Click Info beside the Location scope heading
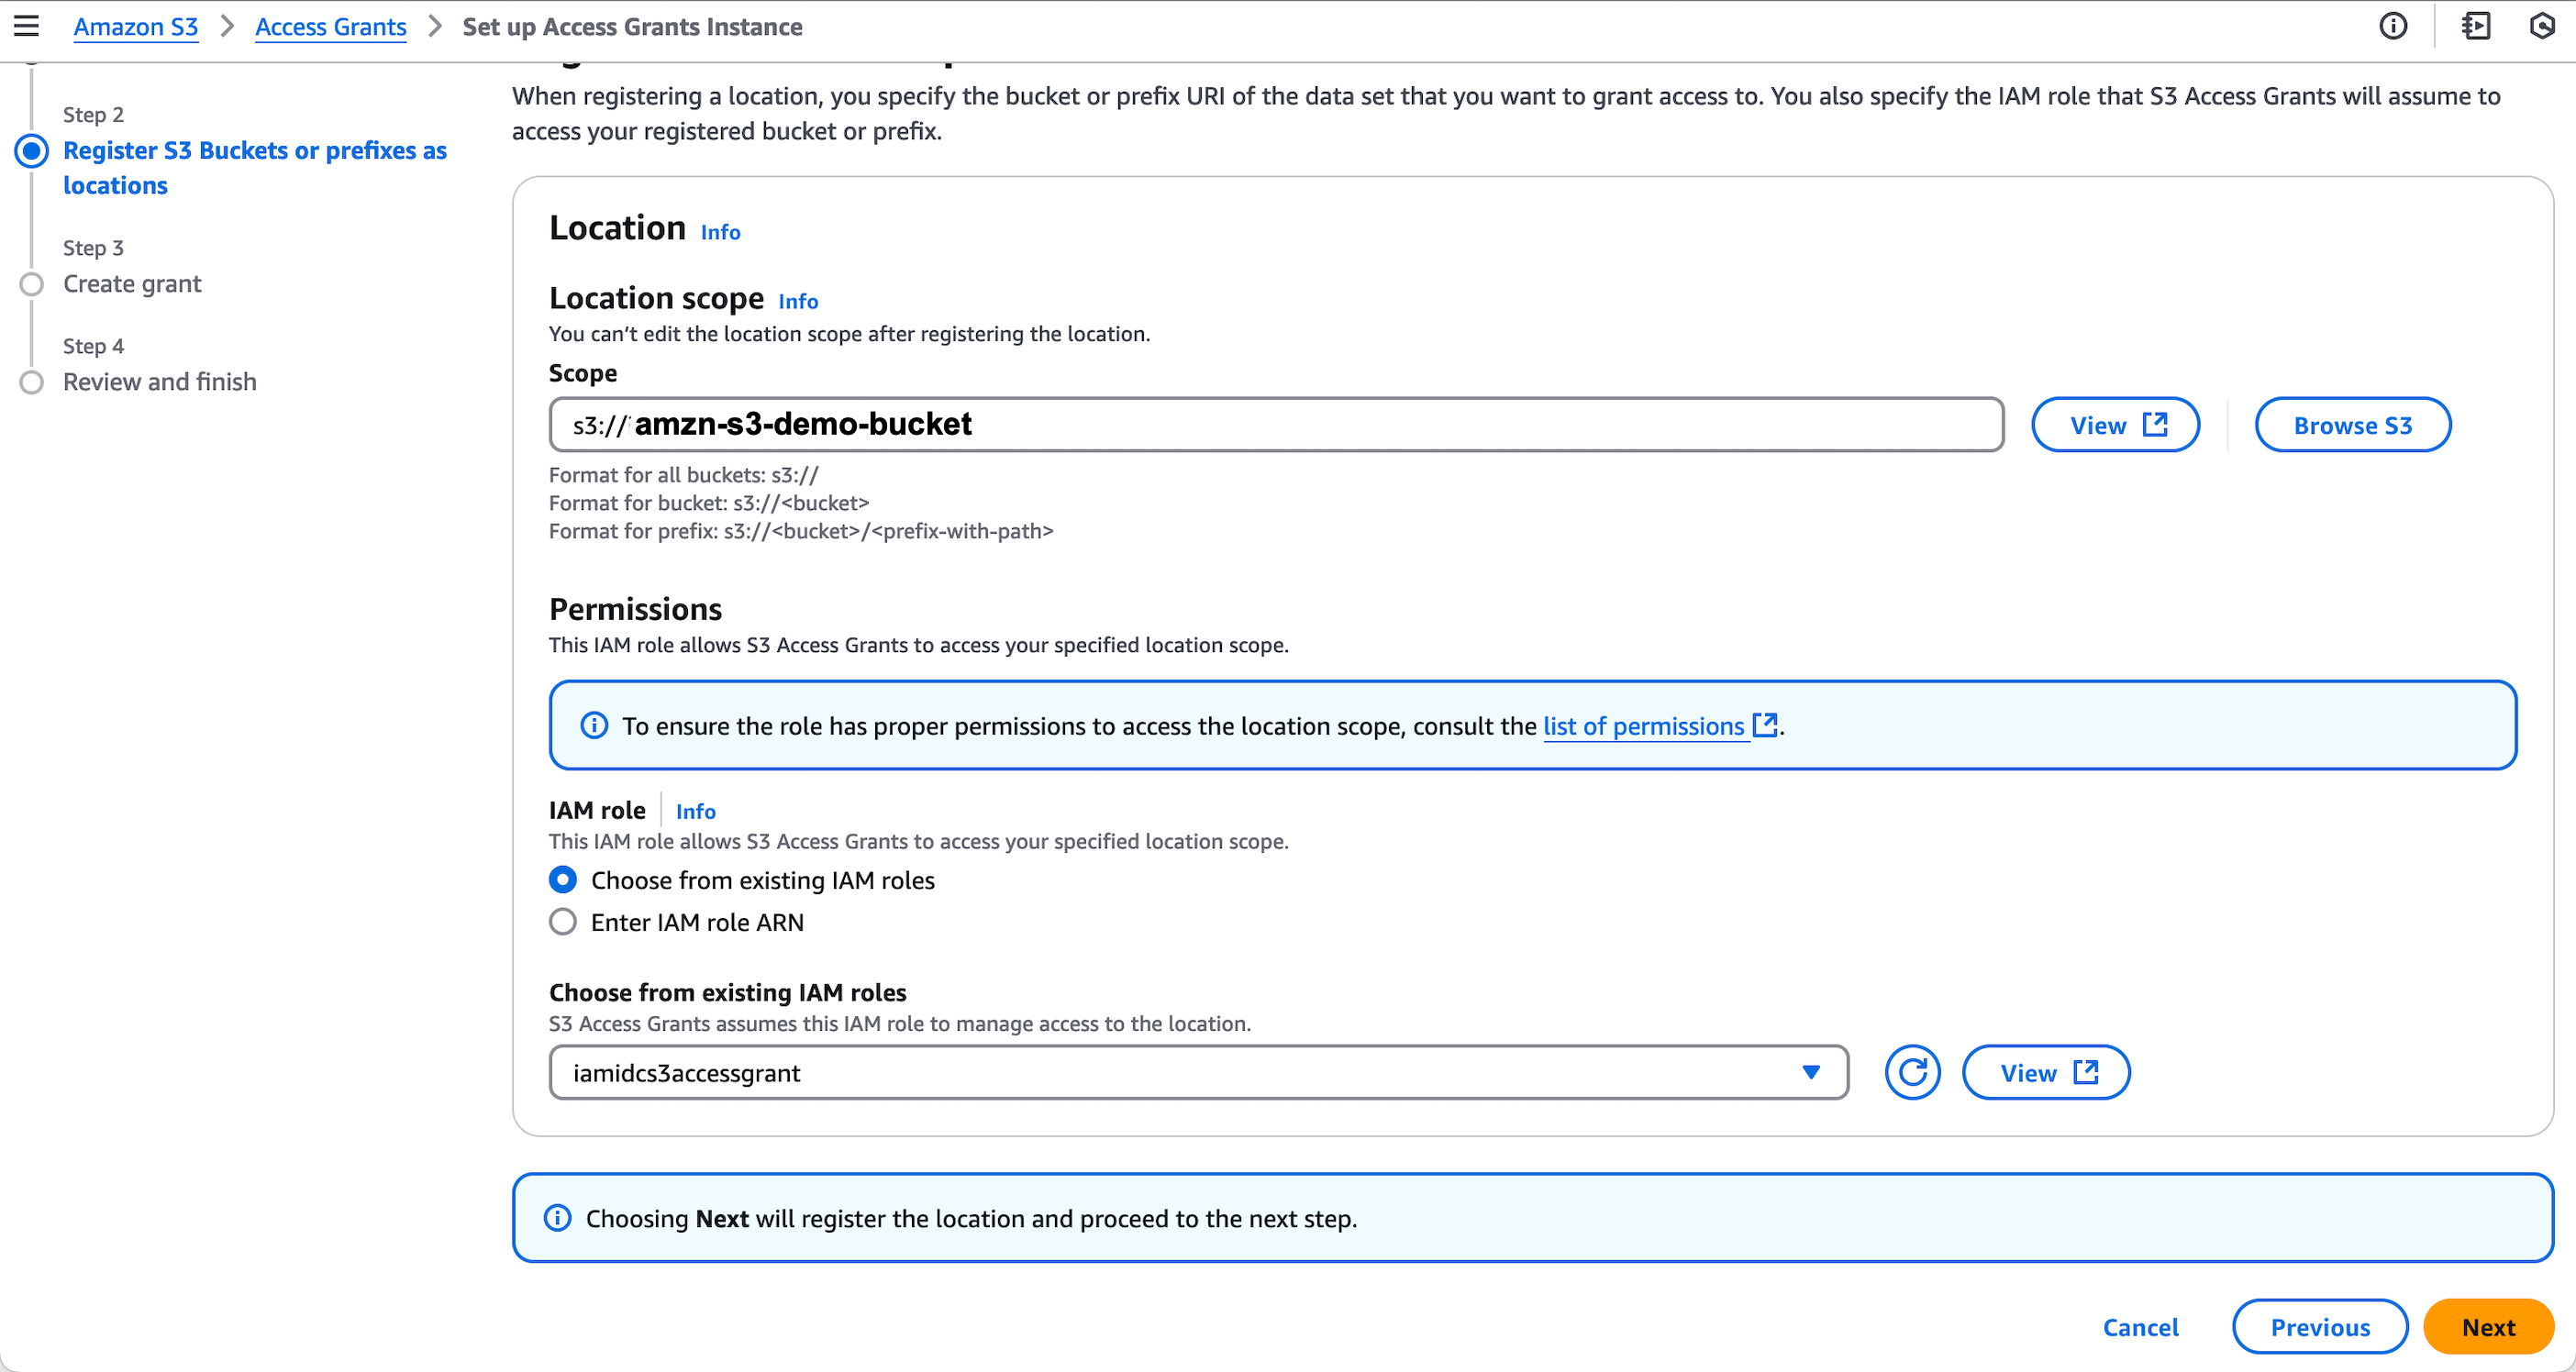Image resolution: width=2576 pixels, height=1372 pixels. tap(797, 300)
